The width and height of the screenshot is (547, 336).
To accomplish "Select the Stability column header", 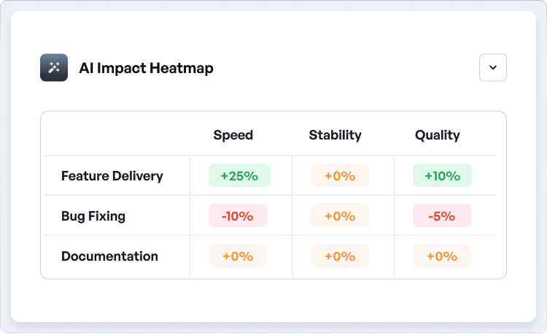I will pos(335,135).
